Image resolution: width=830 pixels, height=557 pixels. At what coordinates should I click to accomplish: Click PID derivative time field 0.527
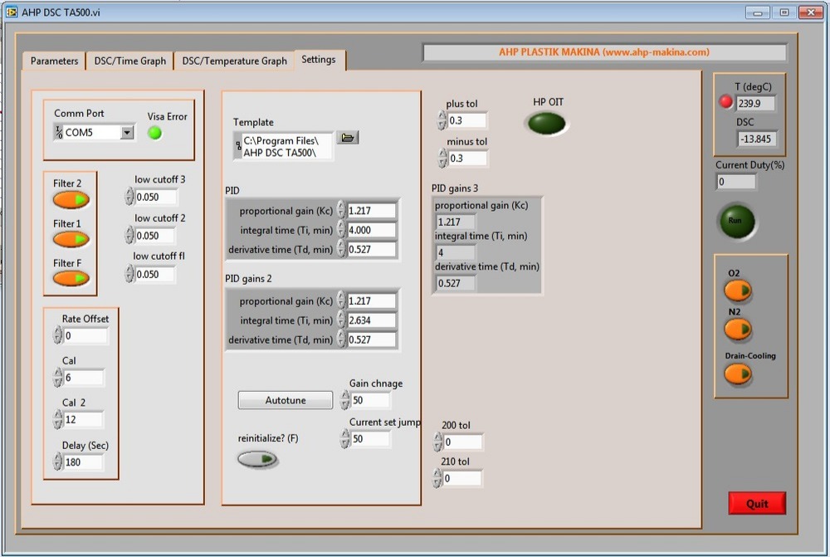coord(372,249)
